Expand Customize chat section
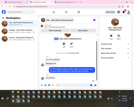Viewport: 134px width, 107px height. [x=115, y=44]
